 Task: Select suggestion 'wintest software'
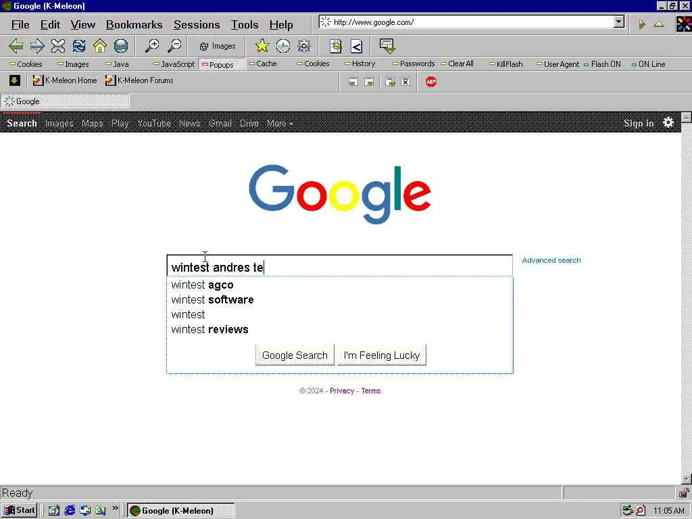(x=340, y=299)
